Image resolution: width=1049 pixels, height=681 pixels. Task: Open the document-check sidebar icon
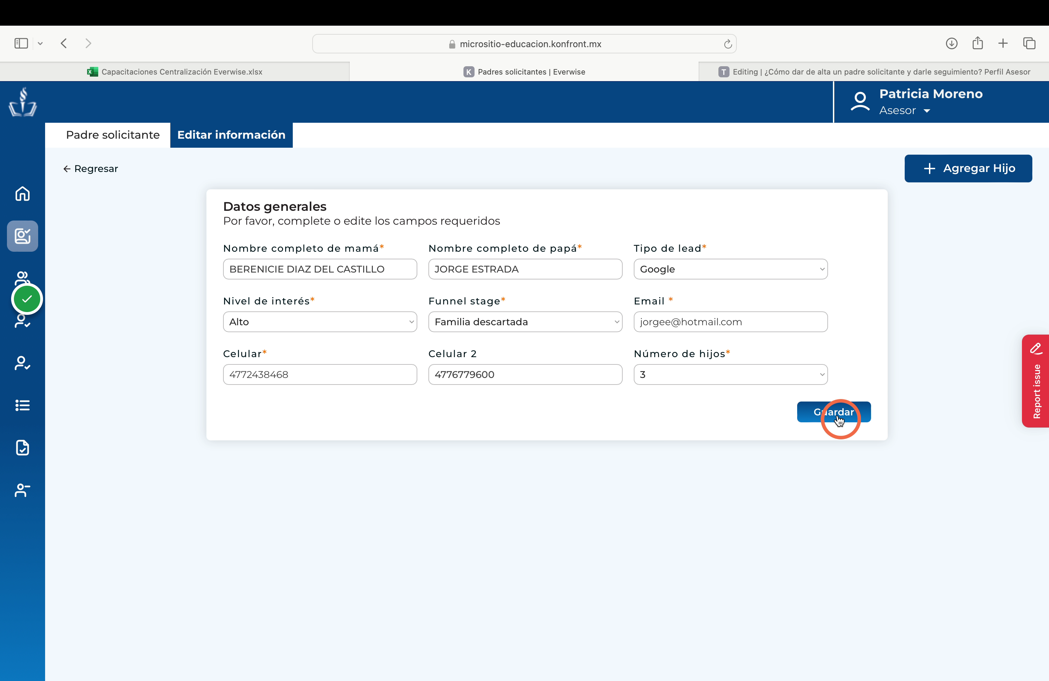[23, 448]
